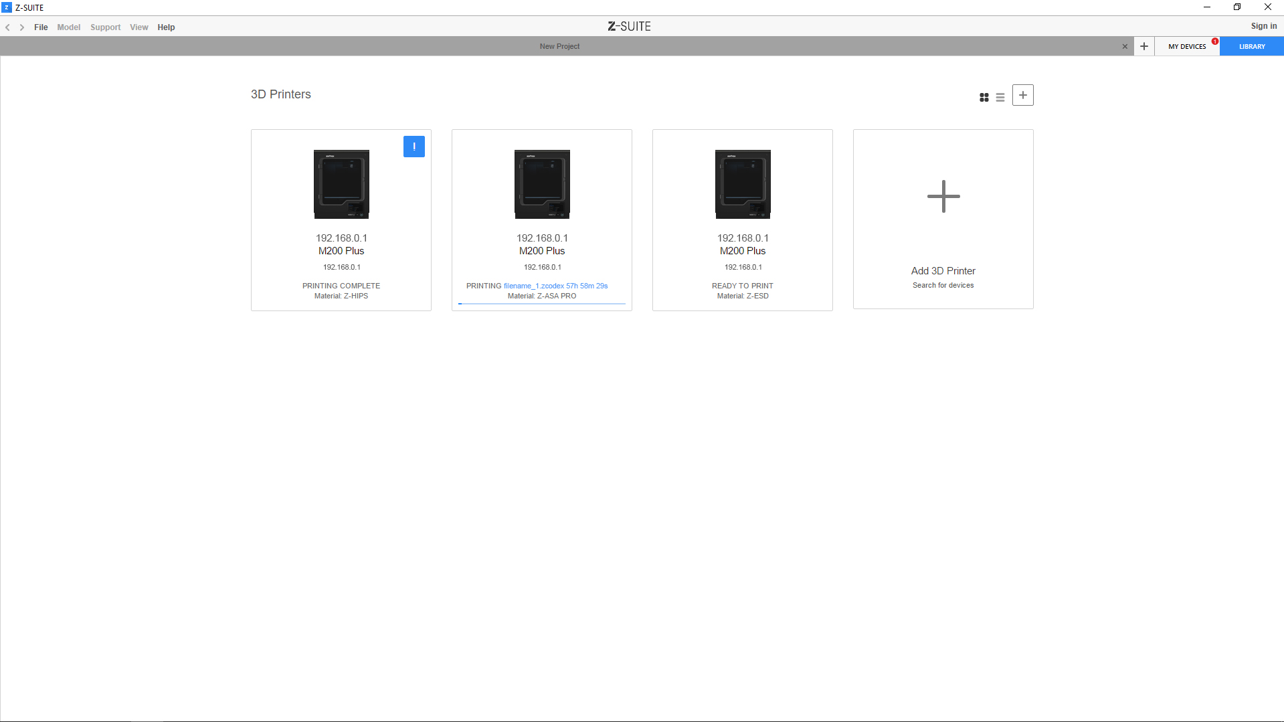Click the plus button beside view icons
1284x722 pixels.
(1022, 95)
